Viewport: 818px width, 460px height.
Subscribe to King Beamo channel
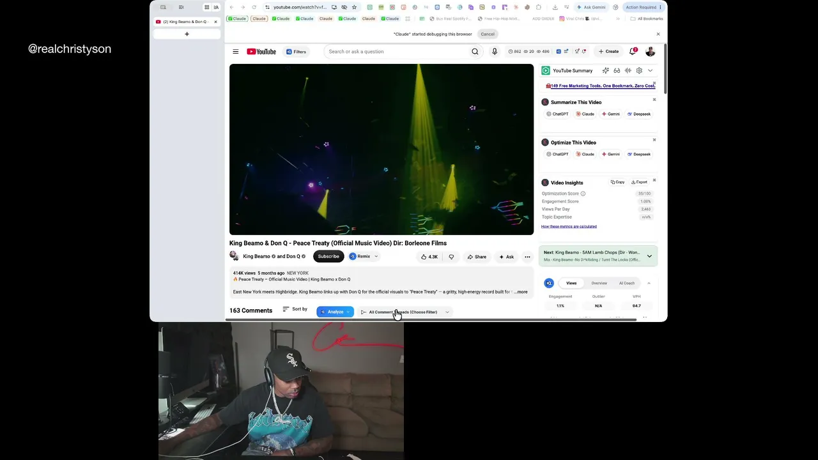coord(328,257)
